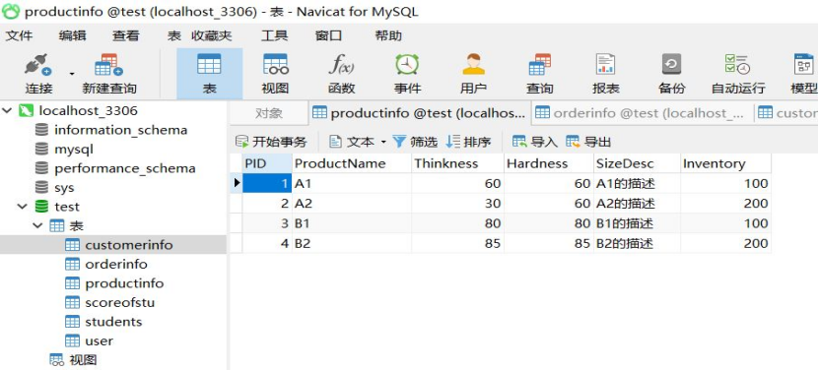
Task: Click 开始事务 begin transaction button
Action: 271,142
